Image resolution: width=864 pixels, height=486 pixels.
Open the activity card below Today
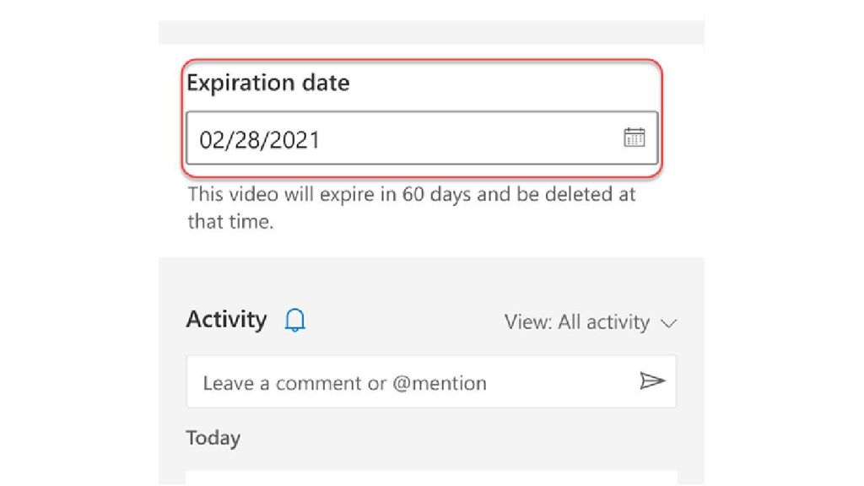click(x=430, y=478)
